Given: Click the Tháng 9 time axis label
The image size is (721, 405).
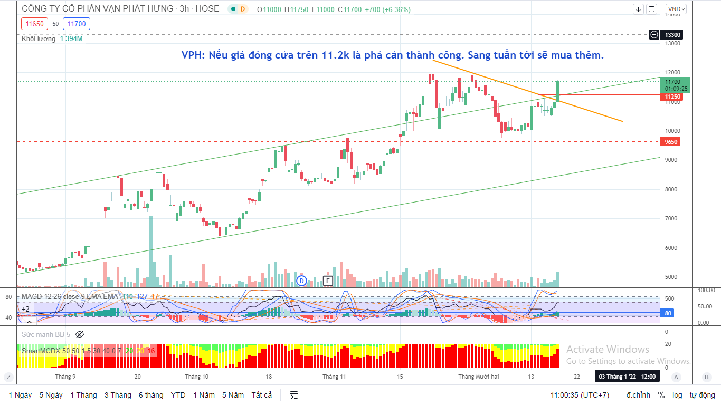Looking at the screenshot, I should coord(65,377).
